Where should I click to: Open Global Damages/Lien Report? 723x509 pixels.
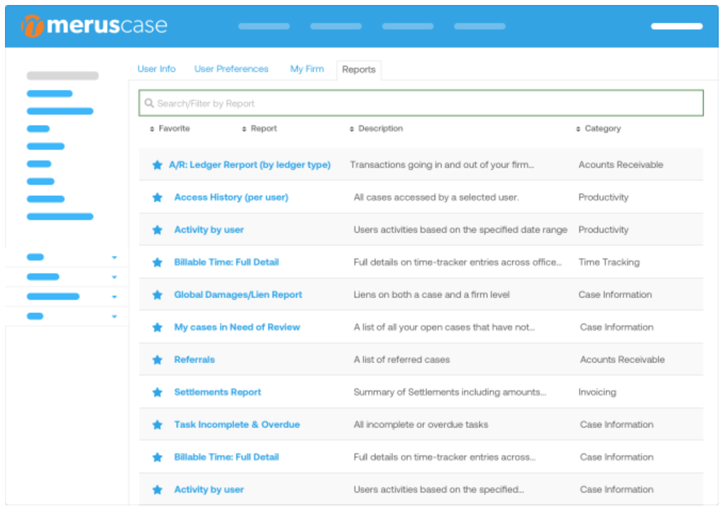click(x=238, y=295)
